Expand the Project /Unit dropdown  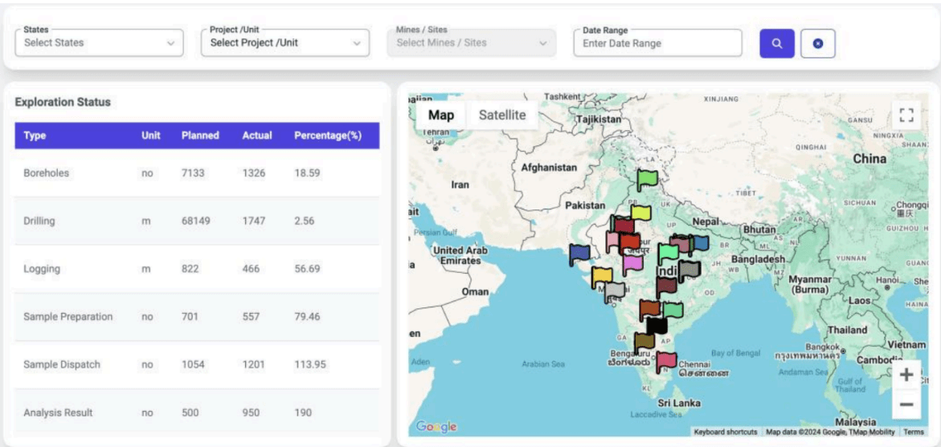(285, 43)
